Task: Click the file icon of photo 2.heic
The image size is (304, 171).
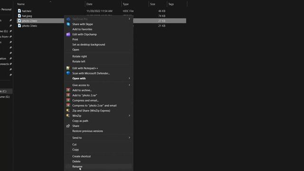Action: (19, 20)
